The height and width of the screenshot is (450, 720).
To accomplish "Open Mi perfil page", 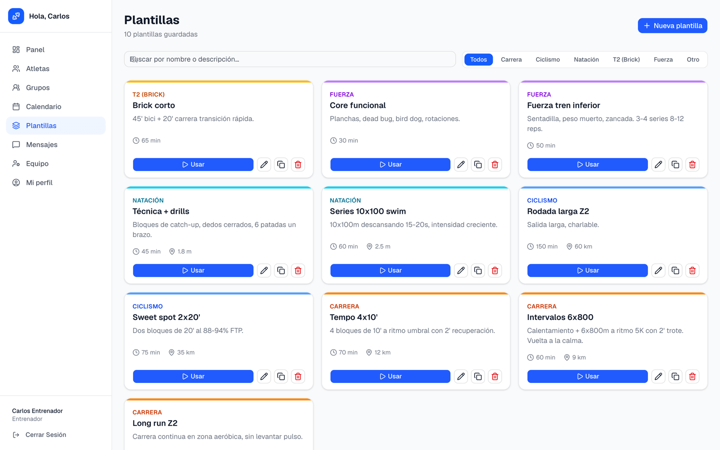I will (56, 183).
